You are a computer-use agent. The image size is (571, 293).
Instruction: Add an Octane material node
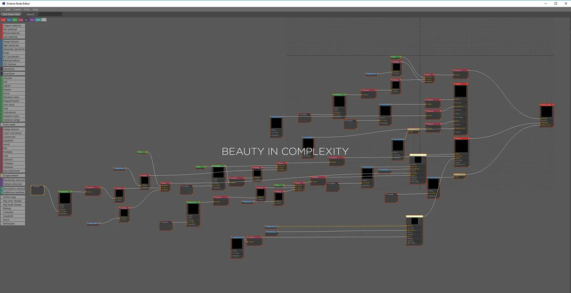point(13,25)
